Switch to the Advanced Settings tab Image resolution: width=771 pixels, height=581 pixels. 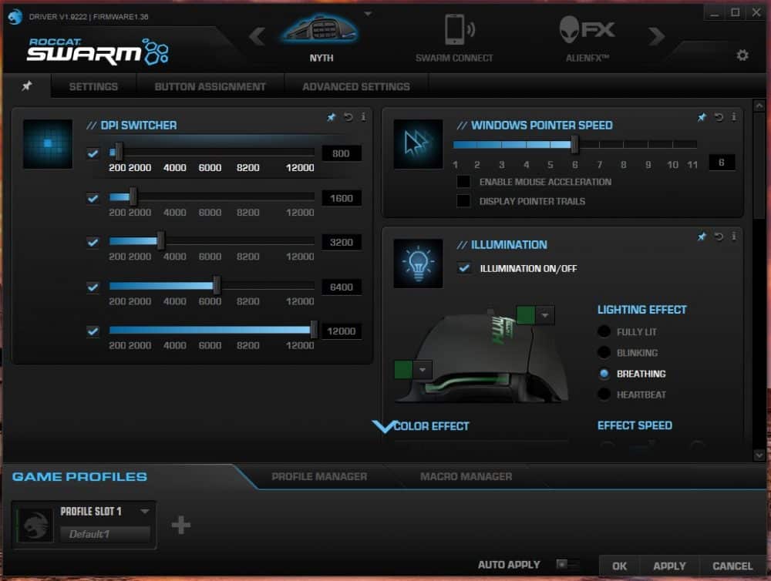(356, 86)
